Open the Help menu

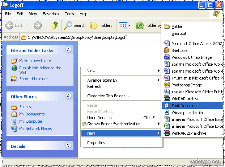point(83,14)
